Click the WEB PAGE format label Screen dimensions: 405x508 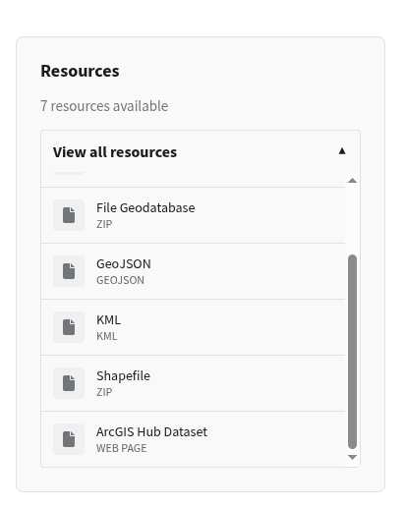[x=122, y=448]
